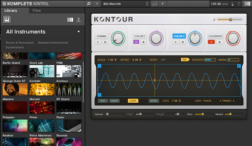The image size is (252, 146).
Task: Toggle the yellow ON smoothing switch
Action: pyautogui.click(x=185, y=60)
